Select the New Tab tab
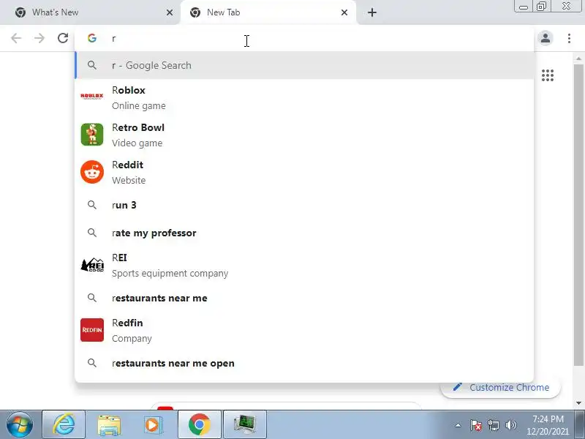 (x=268, y=12)
